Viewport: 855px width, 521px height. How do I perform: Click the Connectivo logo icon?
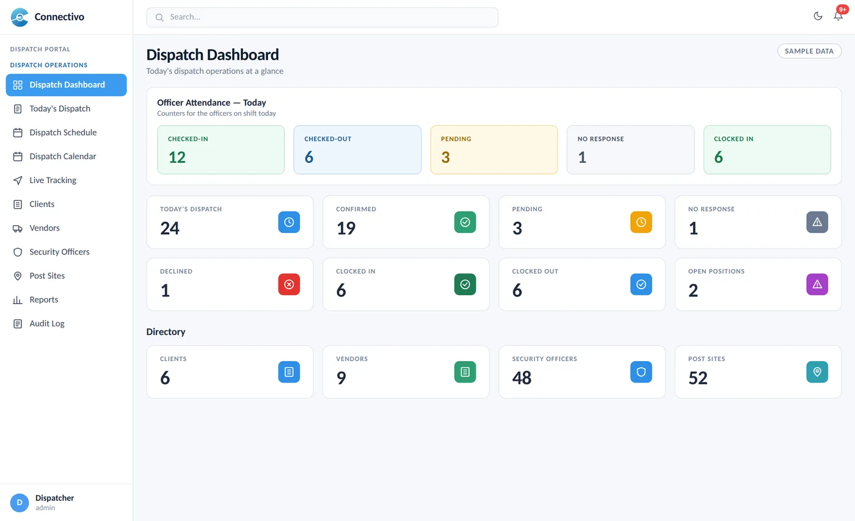click(x=20, y=17)
